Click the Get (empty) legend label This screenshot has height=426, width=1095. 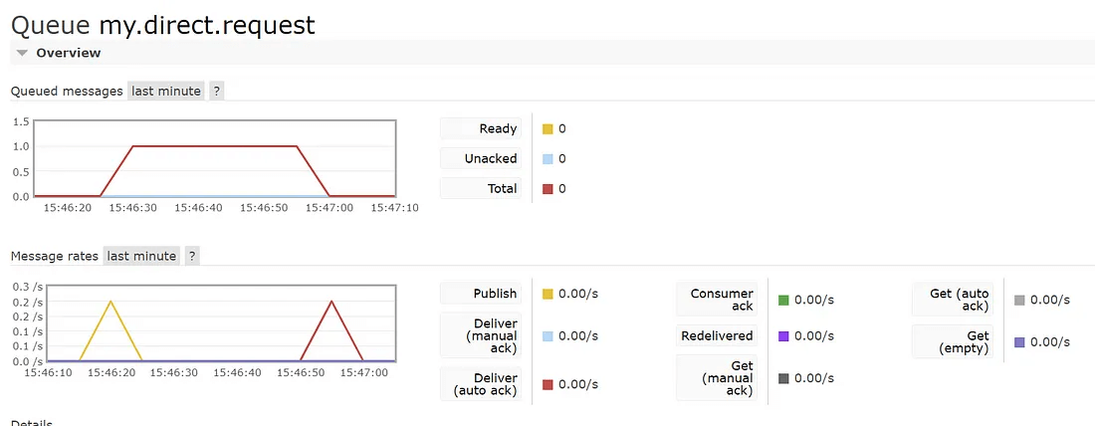953,342
